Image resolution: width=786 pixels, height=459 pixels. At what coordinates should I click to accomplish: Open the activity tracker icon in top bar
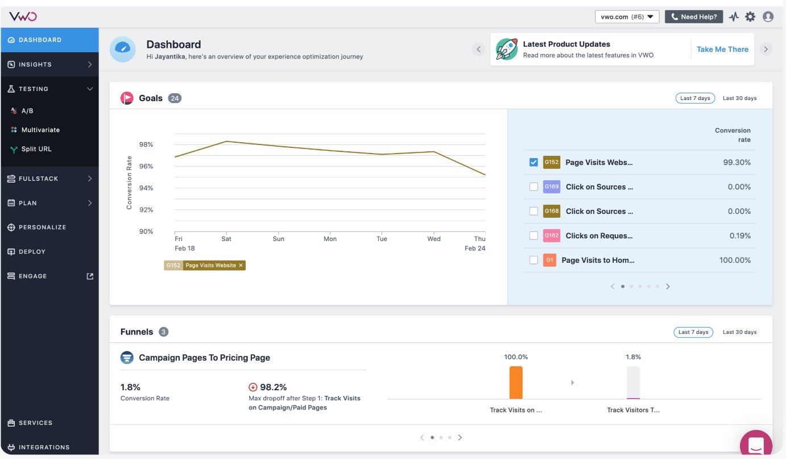click(x=734, y=16)
